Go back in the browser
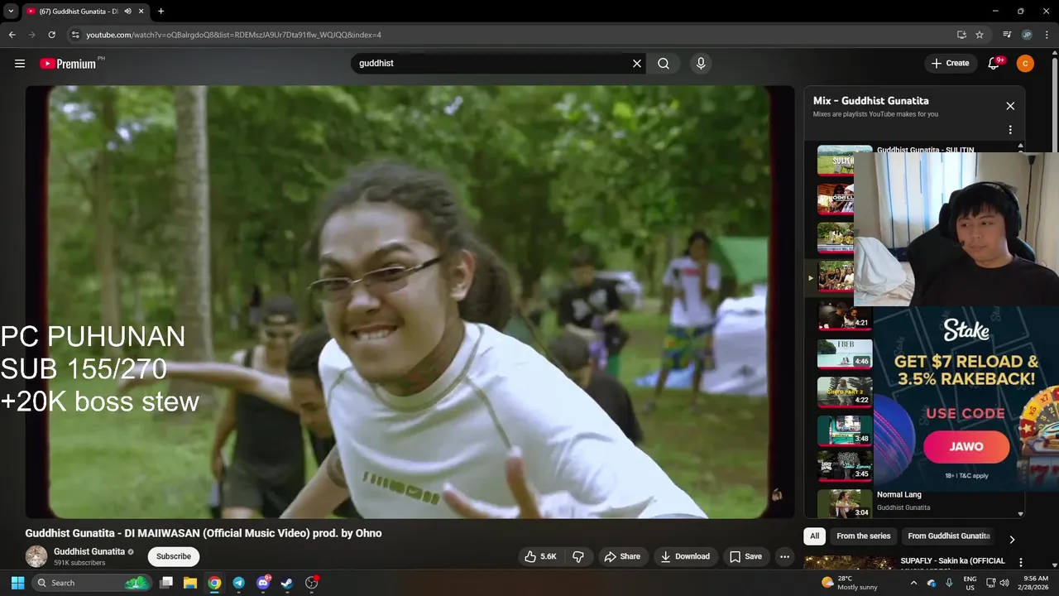 (x=12, y=35)
